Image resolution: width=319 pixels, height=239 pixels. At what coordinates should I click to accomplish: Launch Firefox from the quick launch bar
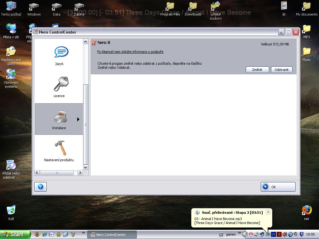37,234
